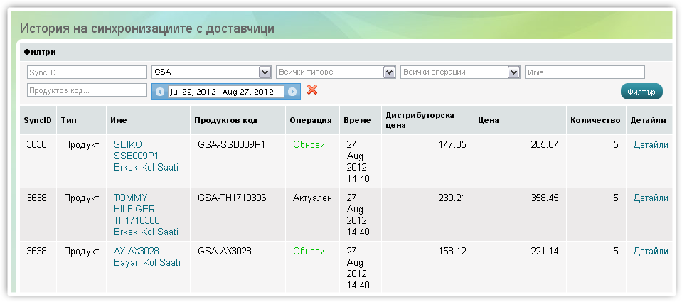Open the date range Jul 29 - Aug 27 field
The width and height of the screenshot is (682, 302).
point(225,92)
